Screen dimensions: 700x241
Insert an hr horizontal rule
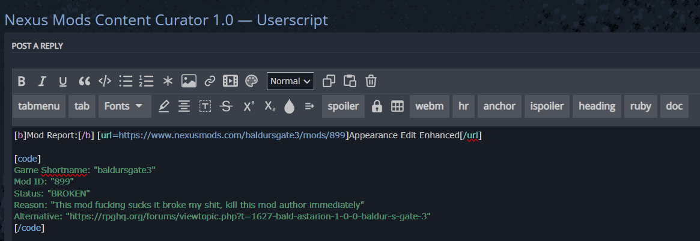pyautogui.click(x=463, y=106)
